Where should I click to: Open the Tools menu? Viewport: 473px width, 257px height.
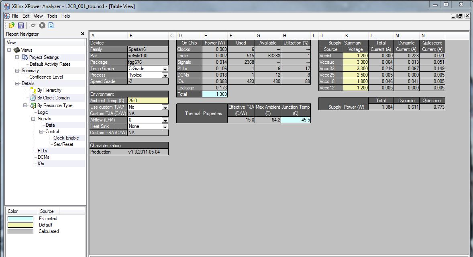click(x=52, y=16)
